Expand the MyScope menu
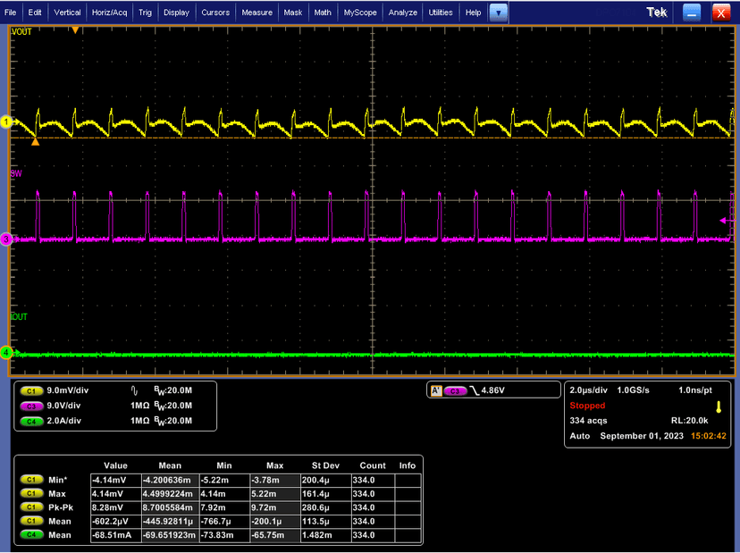Viewport: 740px width, 553px height. pyautogui.click(x=360, y=13)
